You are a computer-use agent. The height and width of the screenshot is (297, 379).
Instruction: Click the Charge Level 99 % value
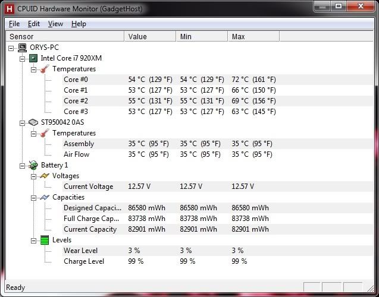[136, 261]
